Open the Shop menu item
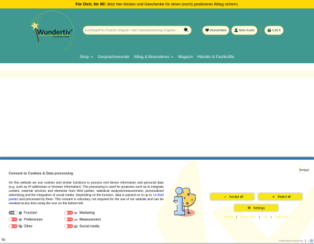The image size is (314, 244). tap(84, 57)
